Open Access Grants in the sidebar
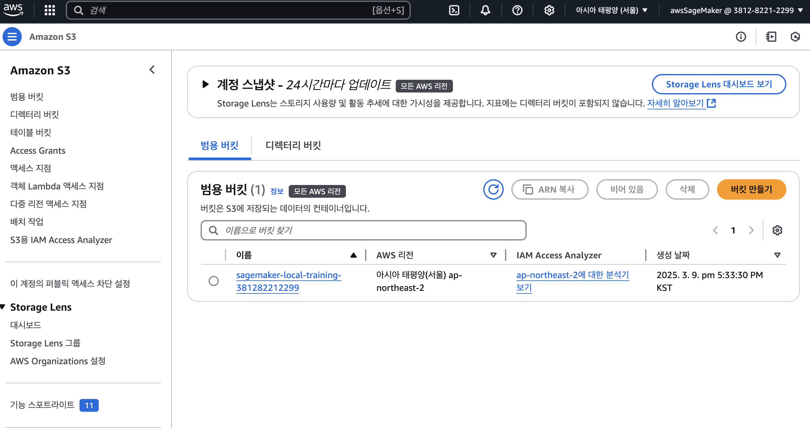This screenshot has width=810, height=428. click(x=38, y=151)
